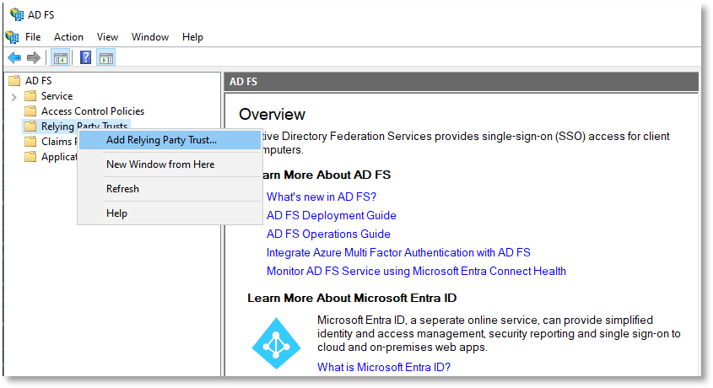Choose Add Relying Party Trust... in context menu
Screen dimensions: 713x388
pyautogui.click(x=170, y=140)
